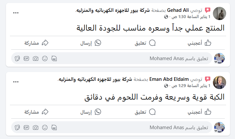
Task: Focus the comment field under Gehad Ali's post
Action: click(x=112, y=58)
